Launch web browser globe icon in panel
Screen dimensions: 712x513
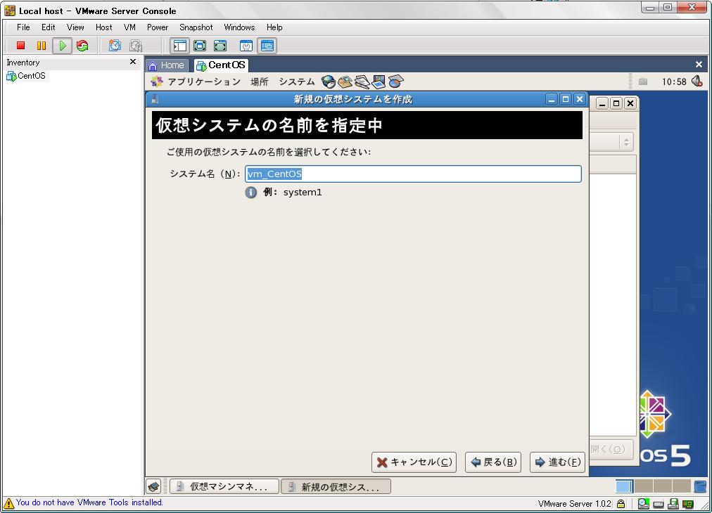click(329, 82)
